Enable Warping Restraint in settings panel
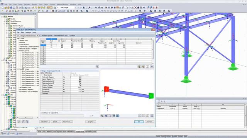This screenshot has height=138, width=247. [x=80, y=85]
